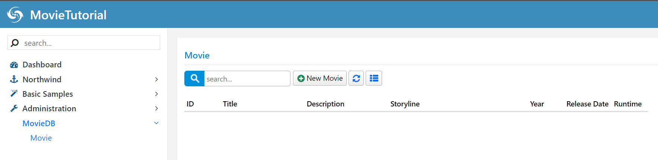Click the MovieTutorial title link

coord(68,15)
